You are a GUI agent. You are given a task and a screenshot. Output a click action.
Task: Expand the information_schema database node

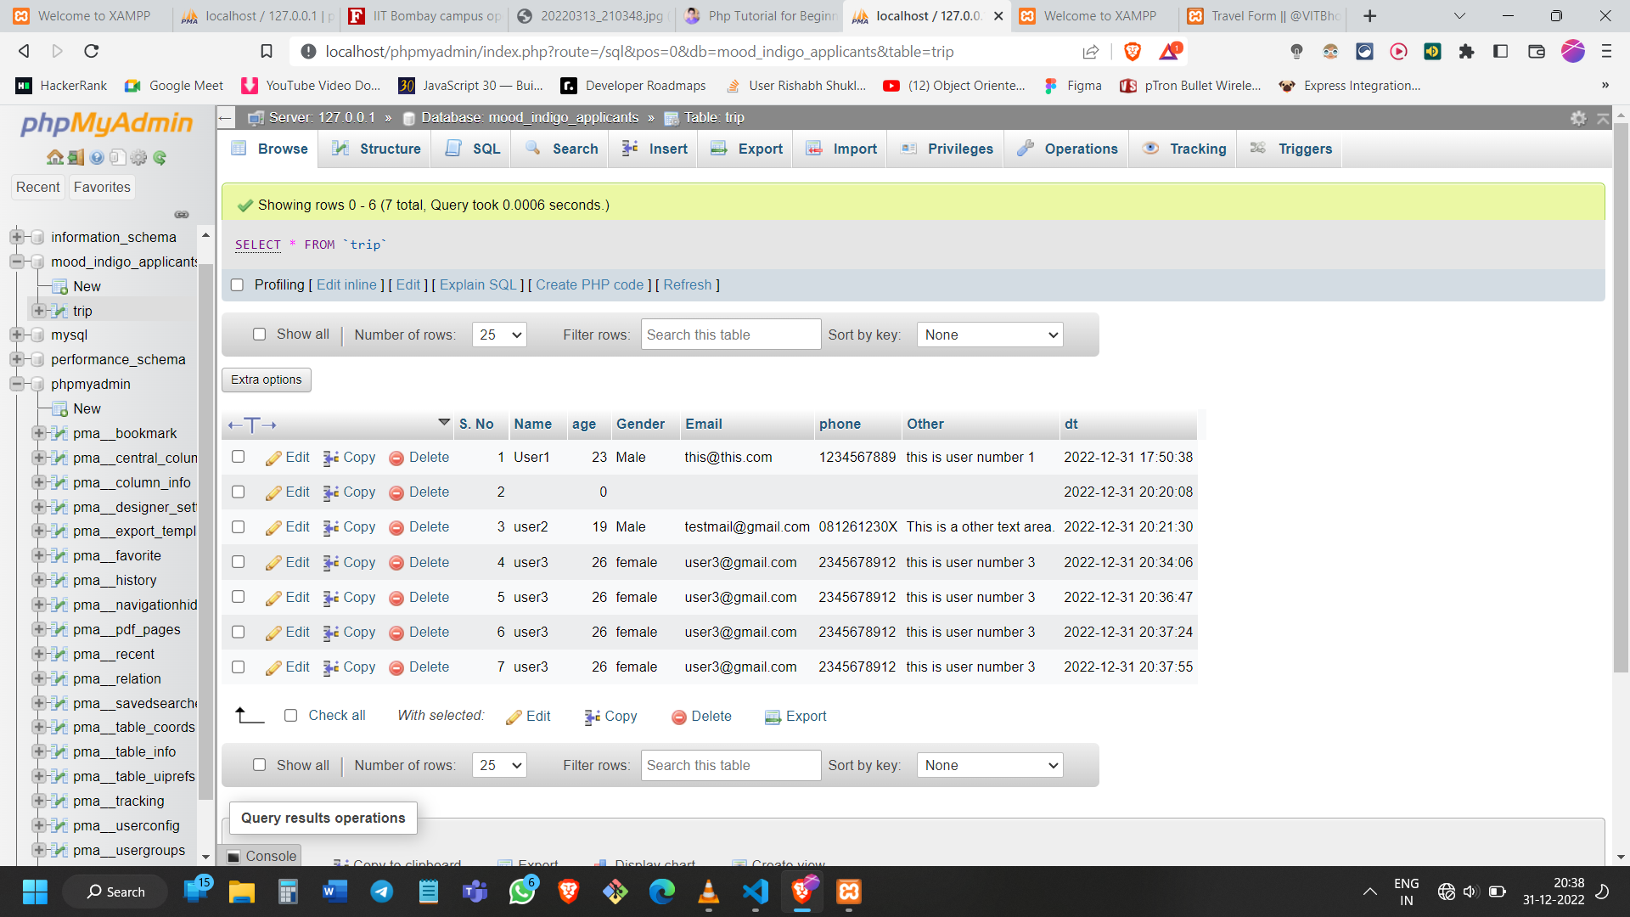(16, 237)
